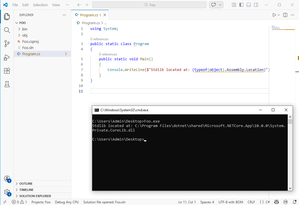
Task: Click the Split Editor Right icon
Action: click(285, 15)
